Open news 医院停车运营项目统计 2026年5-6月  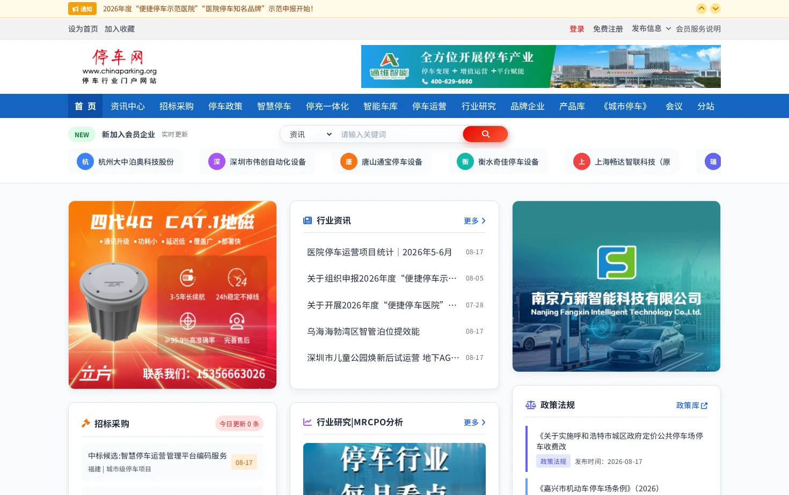click(379, 252)
